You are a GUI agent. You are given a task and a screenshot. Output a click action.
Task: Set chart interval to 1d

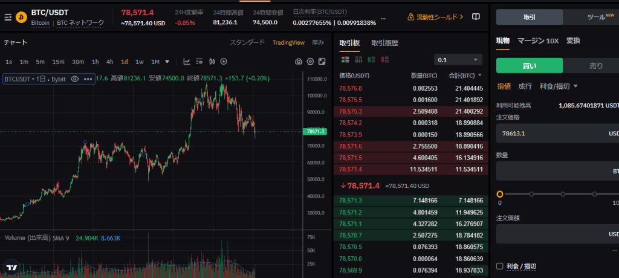[x=125, y=62]
